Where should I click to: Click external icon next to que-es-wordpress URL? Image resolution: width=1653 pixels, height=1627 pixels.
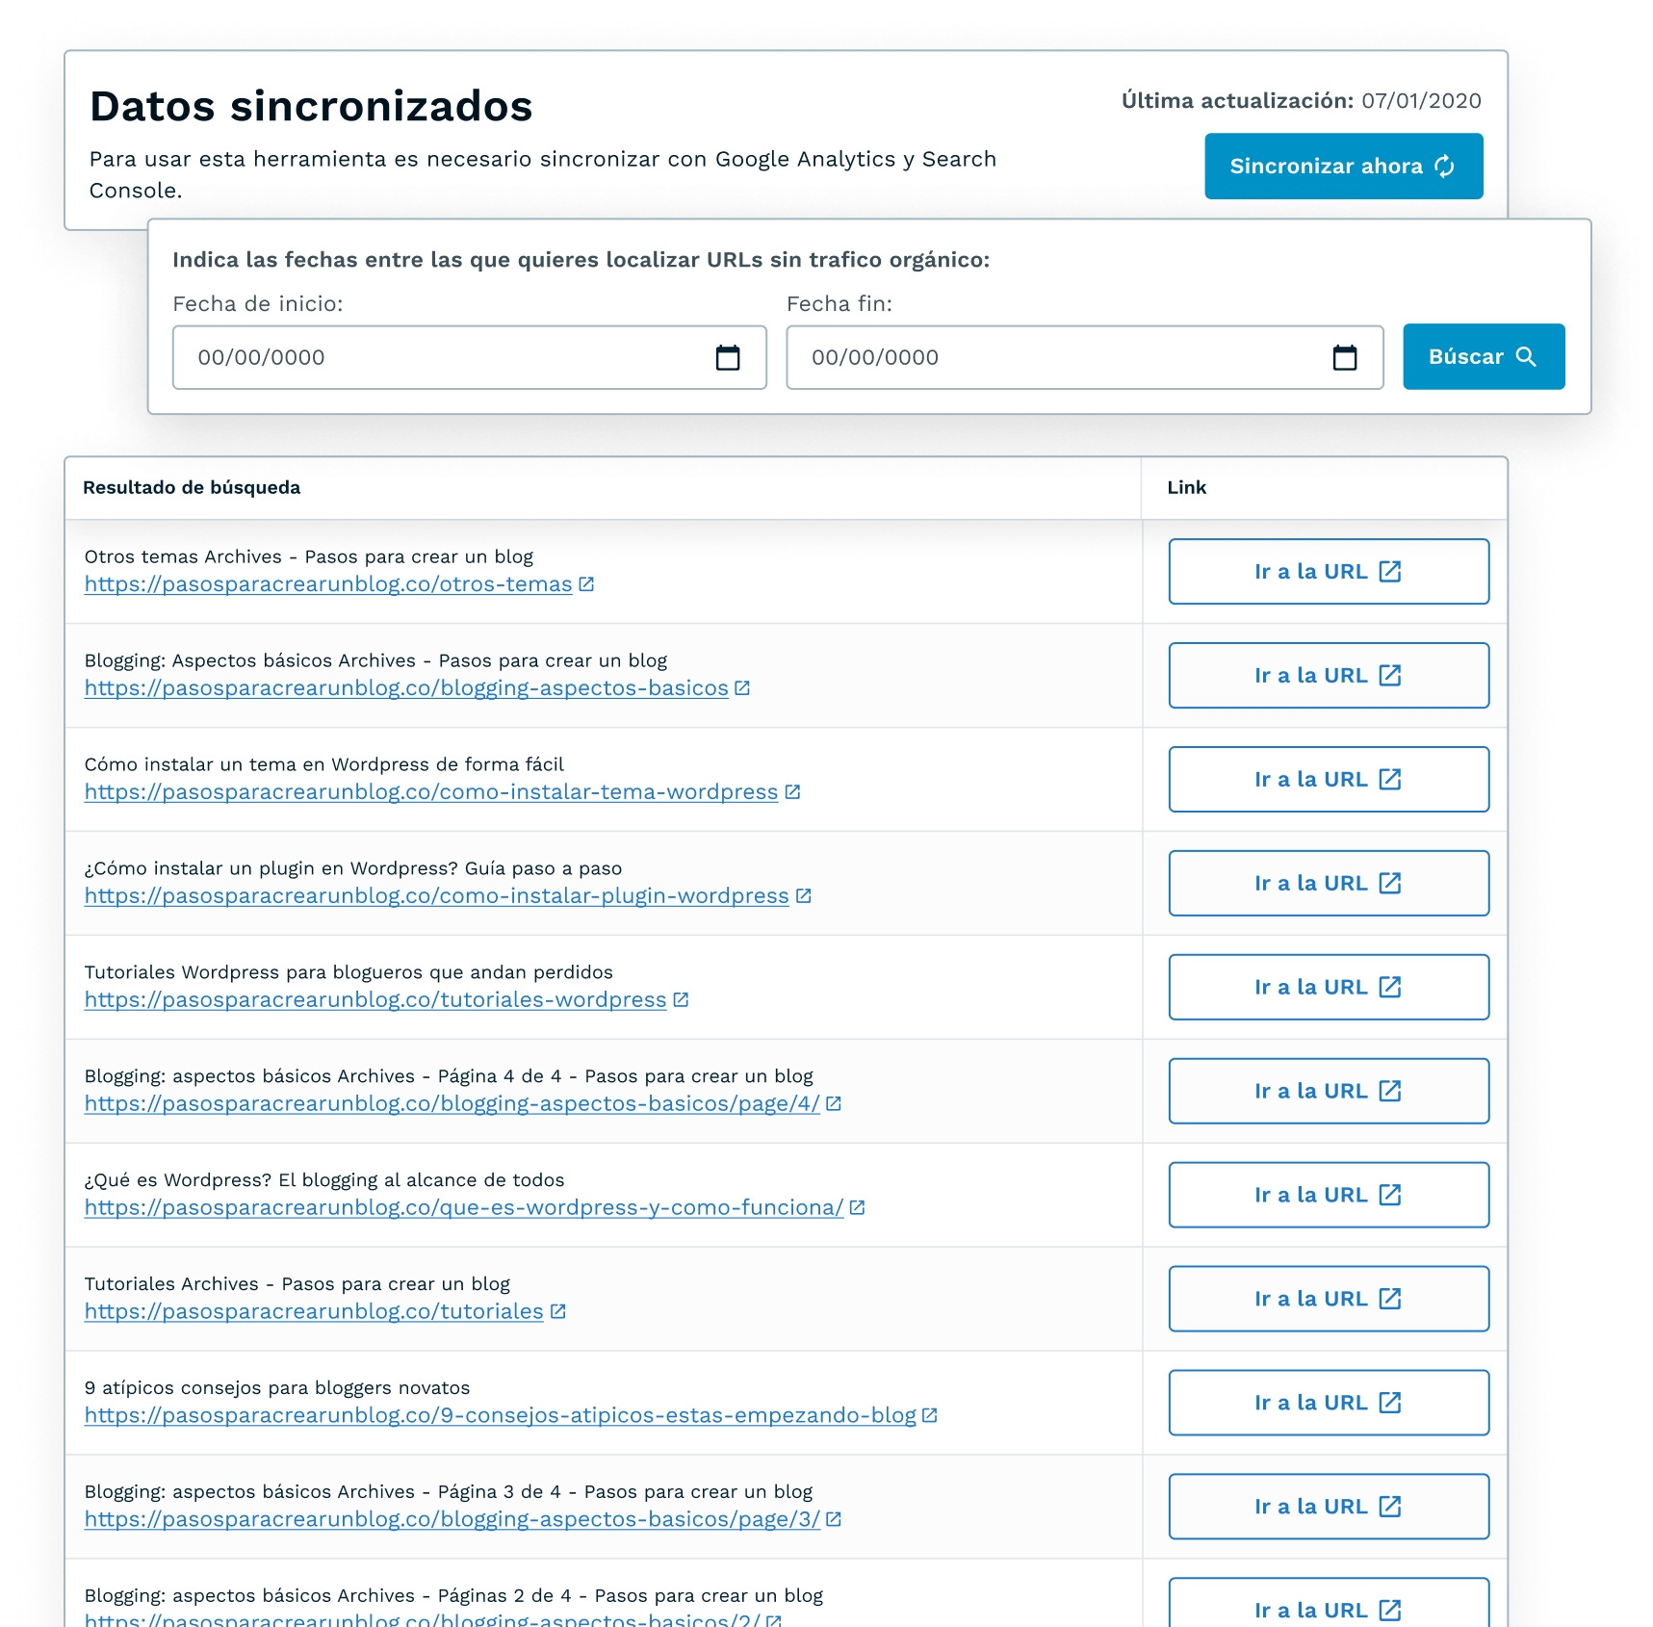click(x=857, y=1207)
